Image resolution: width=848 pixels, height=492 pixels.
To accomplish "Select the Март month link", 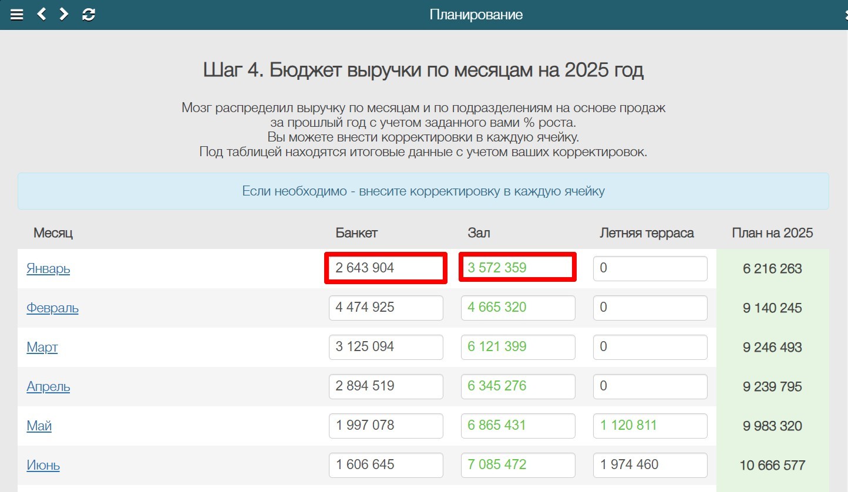I will [42, 347].
